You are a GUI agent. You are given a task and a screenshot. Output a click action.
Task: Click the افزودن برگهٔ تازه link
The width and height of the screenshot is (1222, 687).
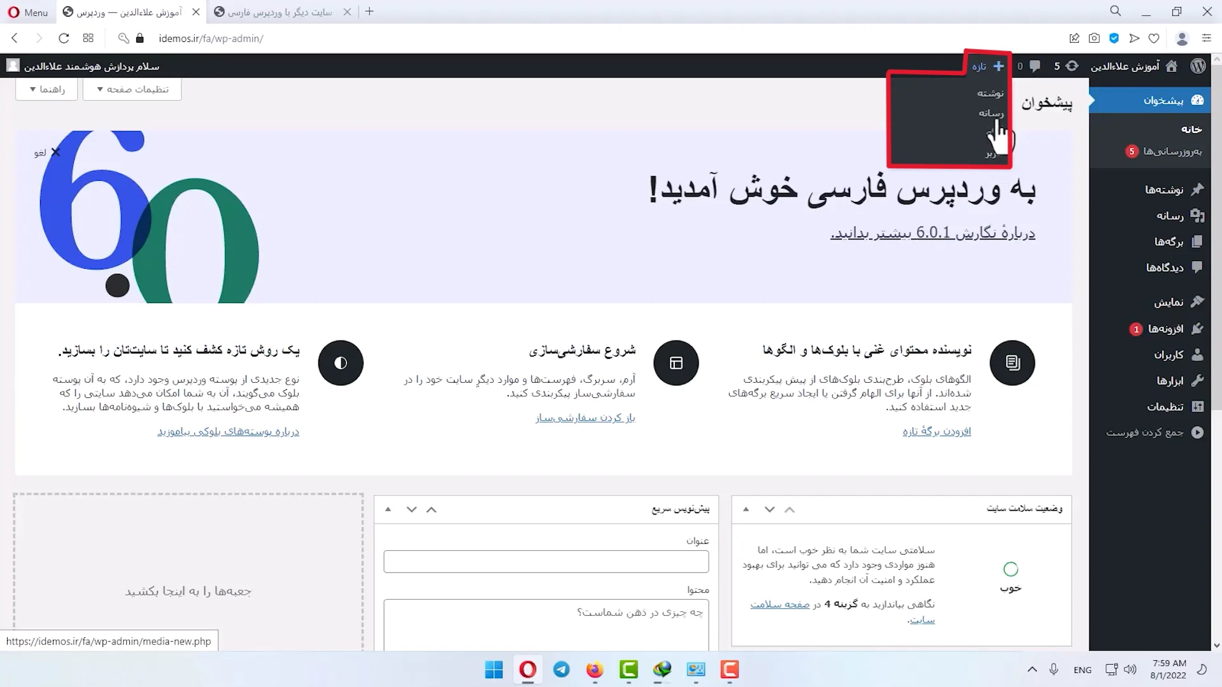[x=937, y=431]
